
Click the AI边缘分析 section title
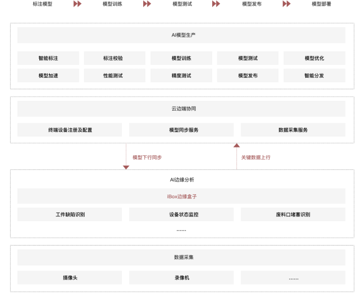(x=182, y=180)
